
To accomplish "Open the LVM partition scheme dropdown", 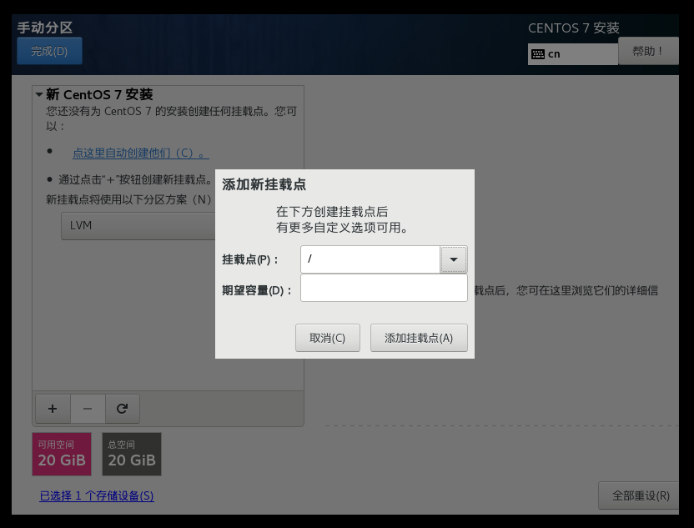I will pyautogui.click(x=138, y=226).
